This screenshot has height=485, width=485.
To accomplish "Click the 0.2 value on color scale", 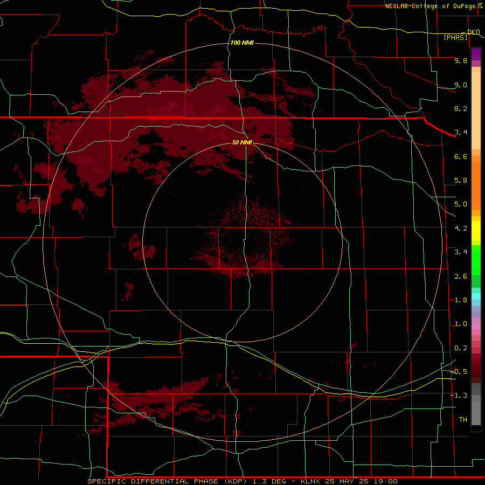I will tap(461, 348).
